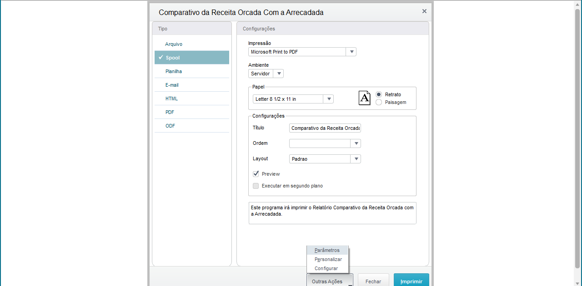This screenshot has width=582, height=286.
Task: Toggle the Preview checkbox
Action: coord(256,174)
